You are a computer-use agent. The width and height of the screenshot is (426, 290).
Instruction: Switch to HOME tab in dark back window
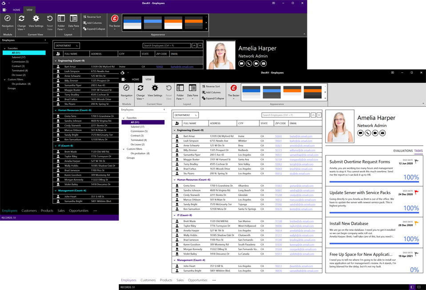[x=16, y=10]
